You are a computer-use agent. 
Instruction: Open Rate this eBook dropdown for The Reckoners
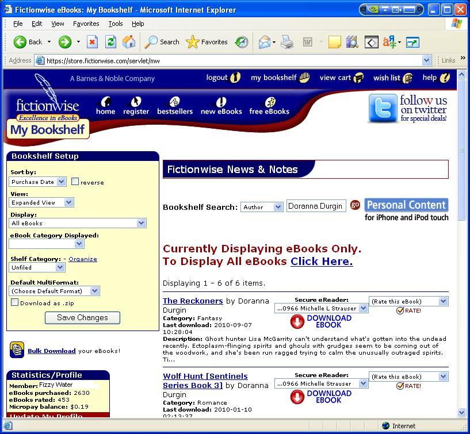point(408,301)
